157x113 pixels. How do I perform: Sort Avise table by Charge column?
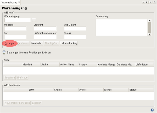(x=88, y=64)
